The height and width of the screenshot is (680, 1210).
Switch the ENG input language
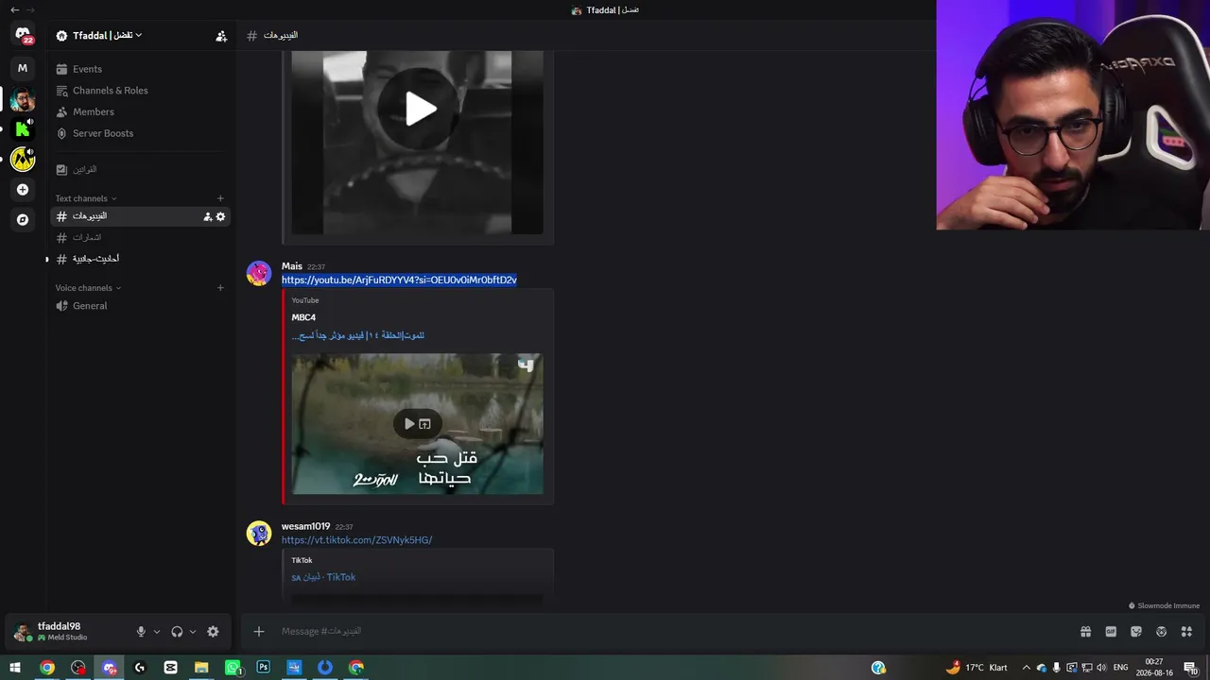(x=1120, y=668)
